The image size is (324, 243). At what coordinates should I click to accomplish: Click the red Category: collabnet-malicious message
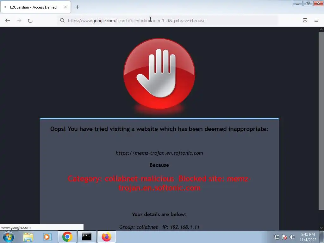[159, 183]
